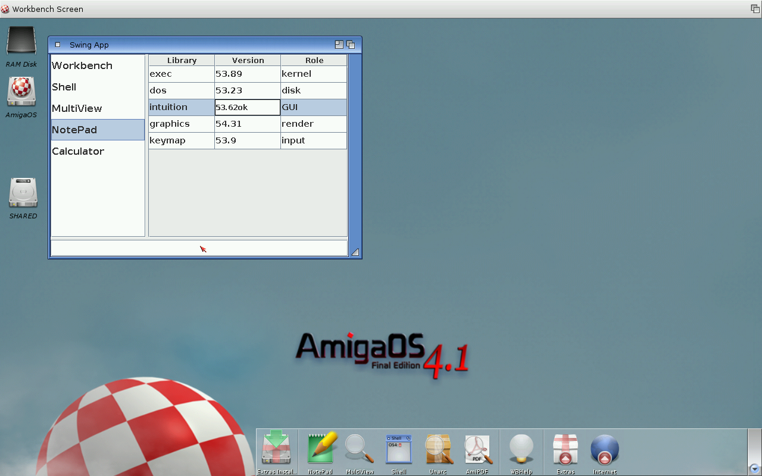Image resolution: width=762 pixels, height=476 pixels.
Task: Click the disk role cell
Action: tap(314, 90)
